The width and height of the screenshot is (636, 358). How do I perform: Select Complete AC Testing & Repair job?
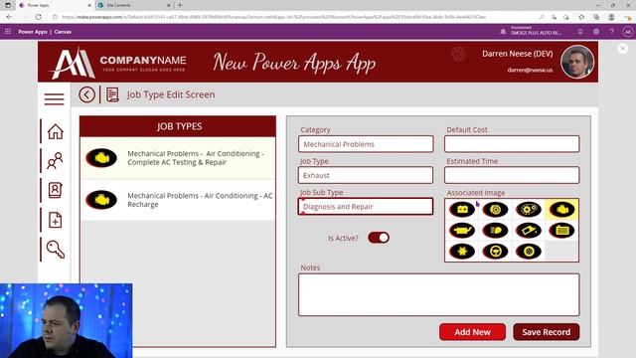pos(178,158)
